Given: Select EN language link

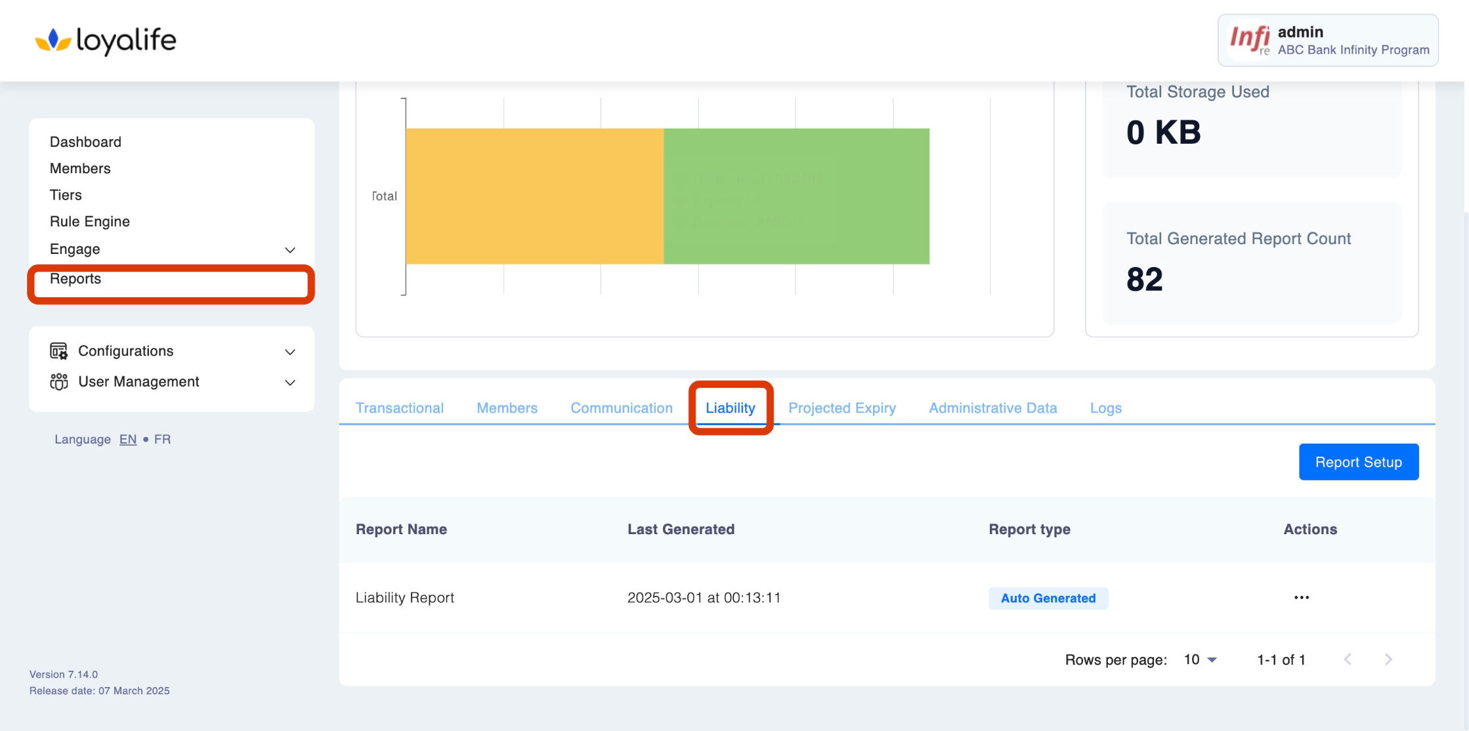Looking at the screenshot, I should click(x=128, y=439).
